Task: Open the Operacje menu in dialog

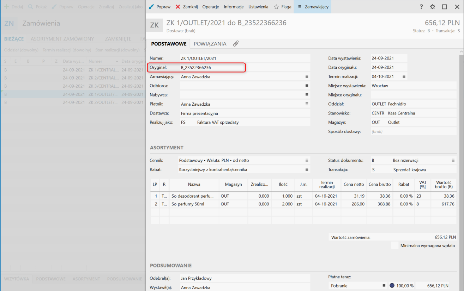Action: point(211,7)
